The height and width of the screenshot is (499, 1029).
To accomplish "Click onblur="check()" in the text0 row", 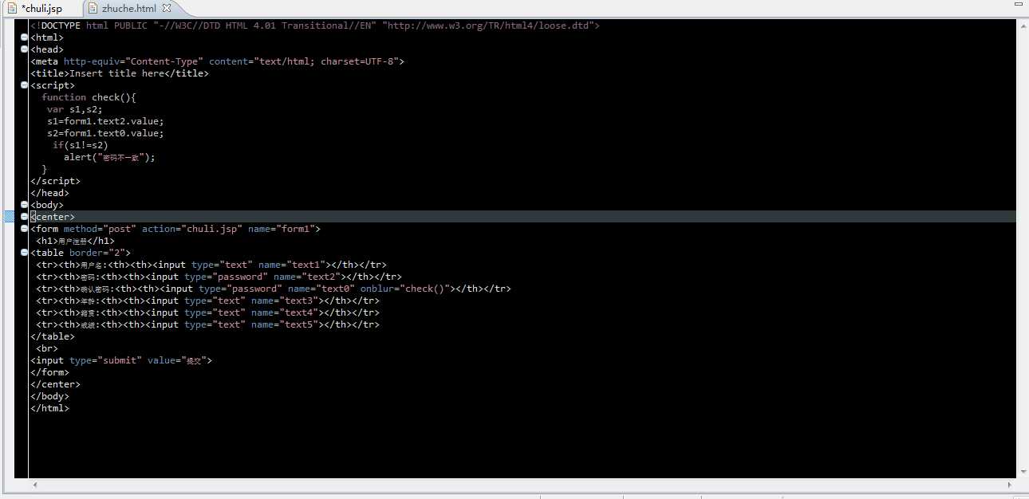I will coord(407,289).
